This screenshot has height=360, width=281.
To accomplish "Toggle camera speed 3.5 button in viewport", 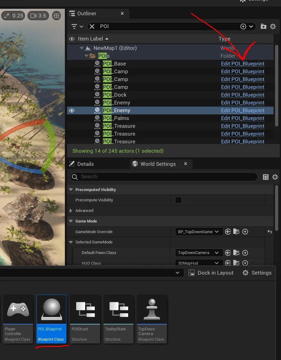I will [x=38, y=16].
